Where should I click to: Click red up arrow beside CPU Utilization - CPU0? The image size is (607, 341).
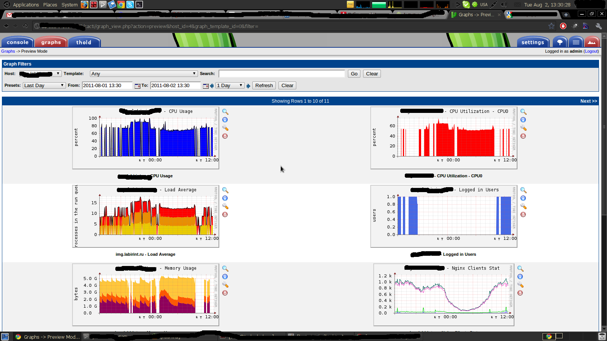pyautogui.click(x=523, y=136)
